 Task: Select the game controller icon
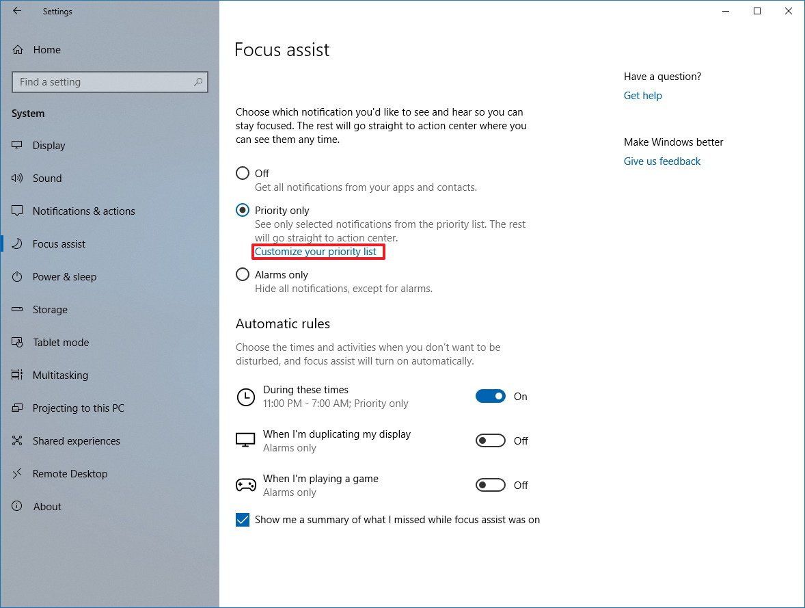point(245,484)
